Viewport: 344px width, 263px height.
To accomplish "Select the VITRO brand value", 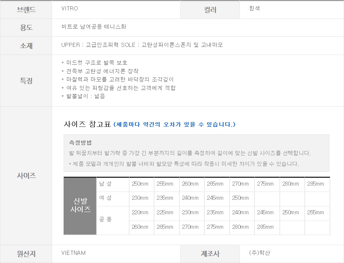I will [x=70, y=9].
